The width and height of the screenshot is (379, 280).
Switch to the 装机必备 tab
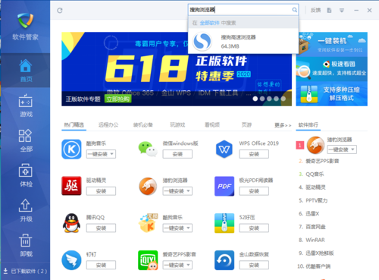point(143,124)
